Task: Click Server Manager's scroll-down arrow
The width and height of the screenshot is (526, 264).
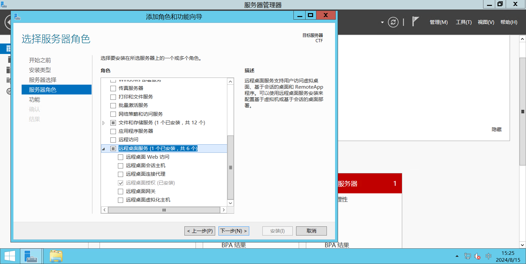Action: pyautogui.click(x=522, y=245)
